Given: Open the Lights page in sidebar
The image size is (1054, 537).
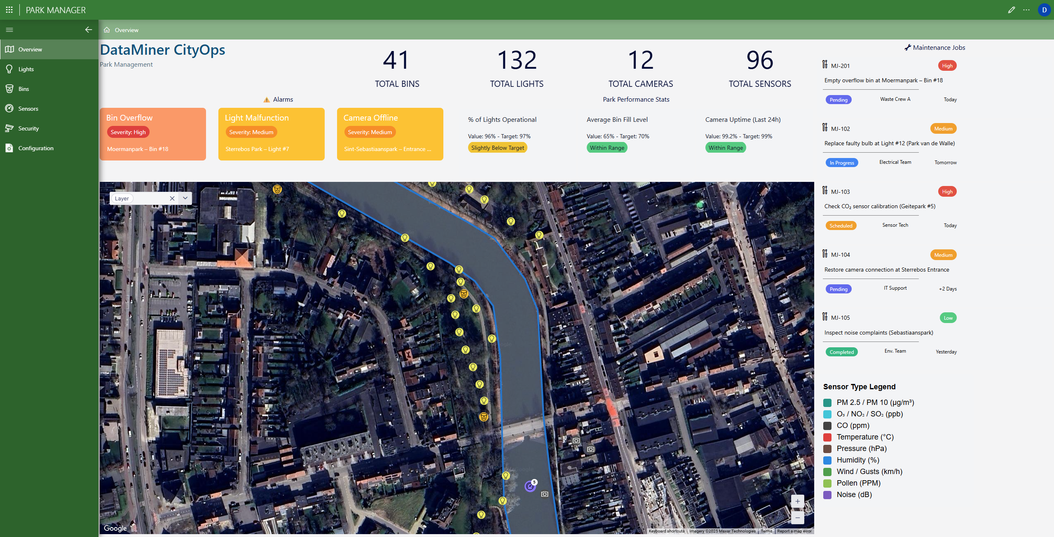Looking at the screenshot, I should point(26,69).
